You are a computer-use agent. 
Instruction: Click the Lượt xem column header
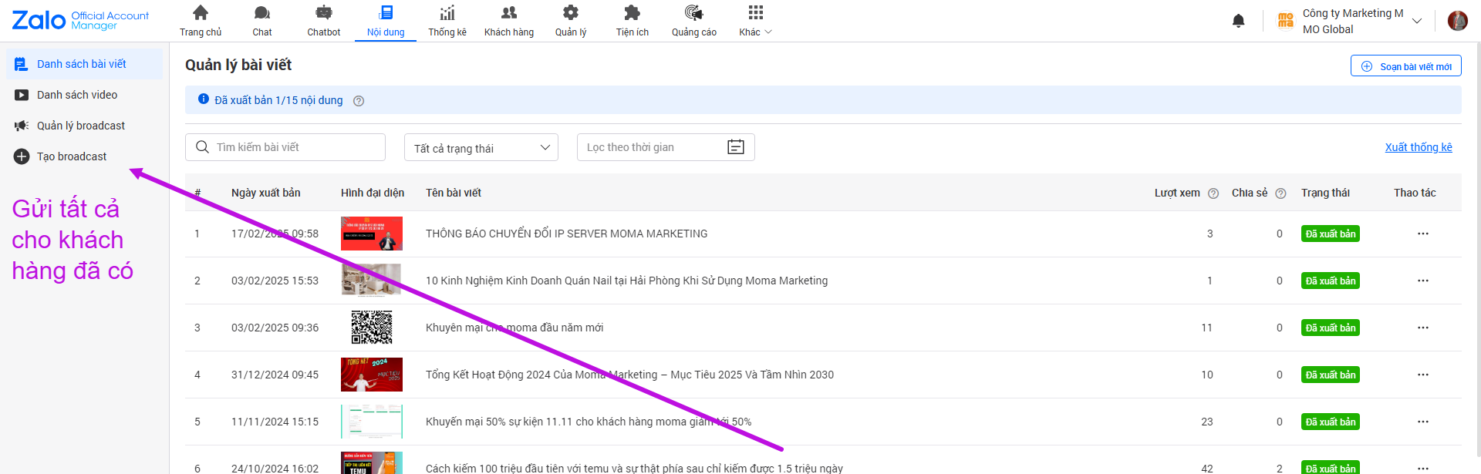tap(1177, 193)
